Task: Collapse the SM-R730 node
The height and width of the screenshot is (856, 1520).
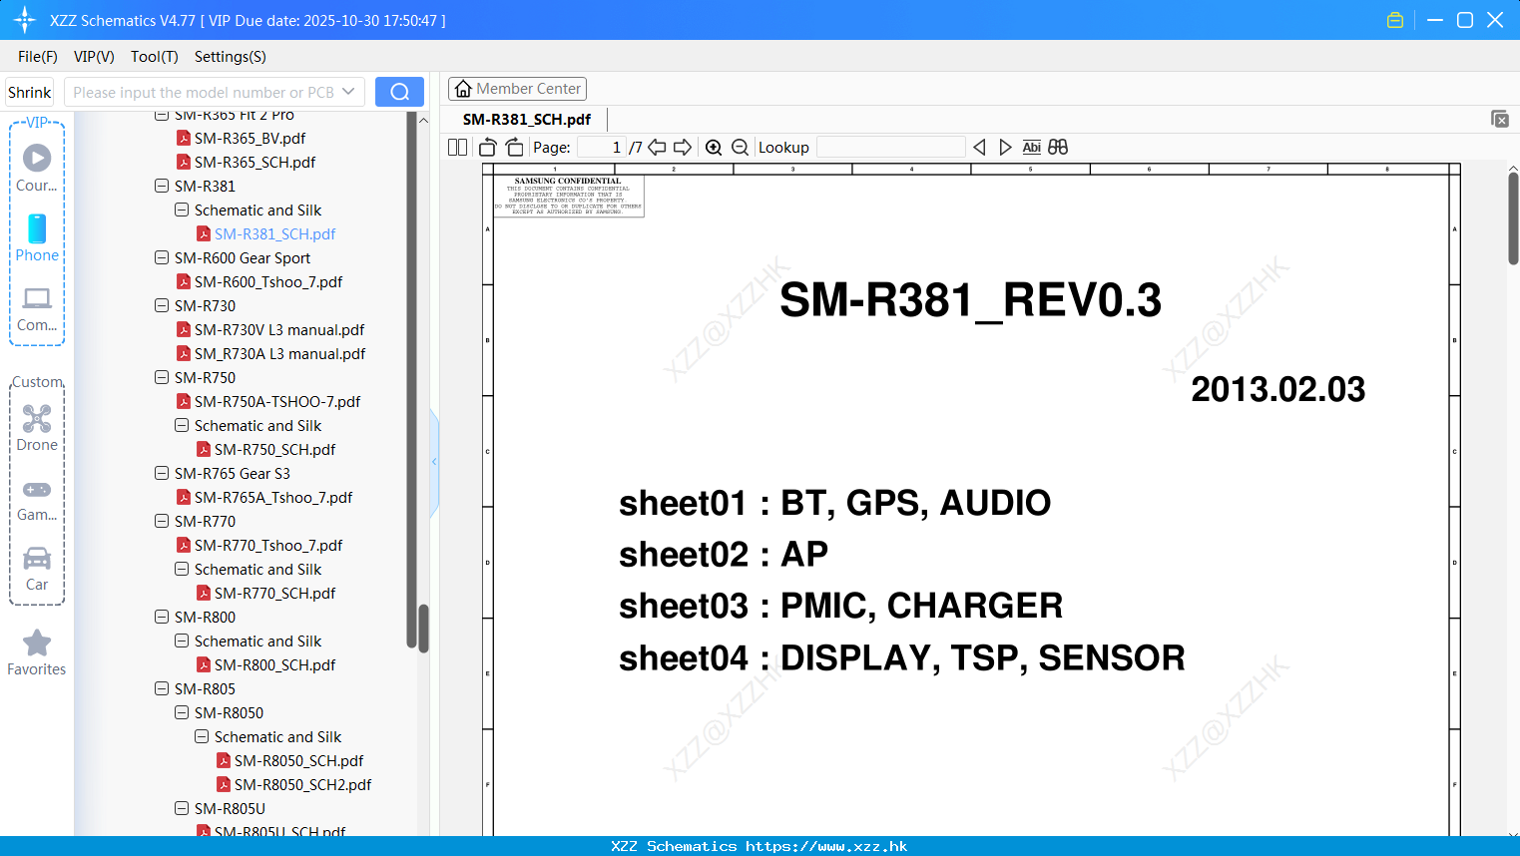Action: [162, 305]
